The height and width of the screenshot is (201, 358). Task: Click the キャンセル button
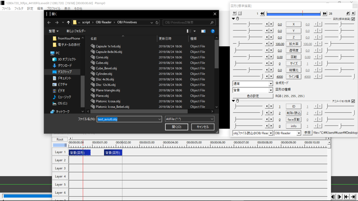click(203, 127)
